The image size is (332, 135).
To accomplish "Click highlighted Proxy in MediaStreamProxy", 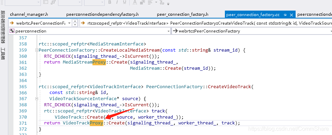I will (x=99, y=62).
